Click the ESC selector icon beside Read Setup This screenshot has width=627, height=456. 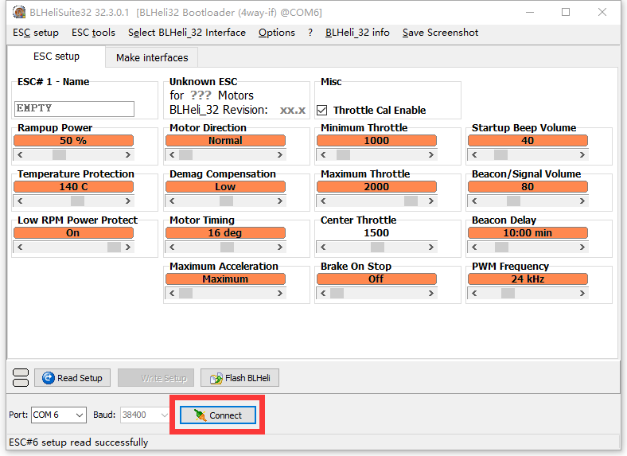(21, 377)
